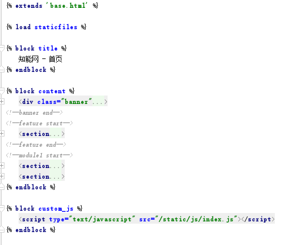Viewport: 303px width, 245px height.
Task: Click the 'extends' keyword
Action: coord(29,6)
